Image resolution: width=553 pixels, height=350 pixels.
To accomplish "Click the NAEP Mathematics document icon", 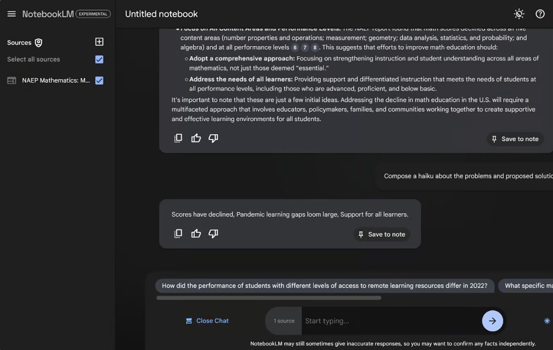I will coord(12,80).
